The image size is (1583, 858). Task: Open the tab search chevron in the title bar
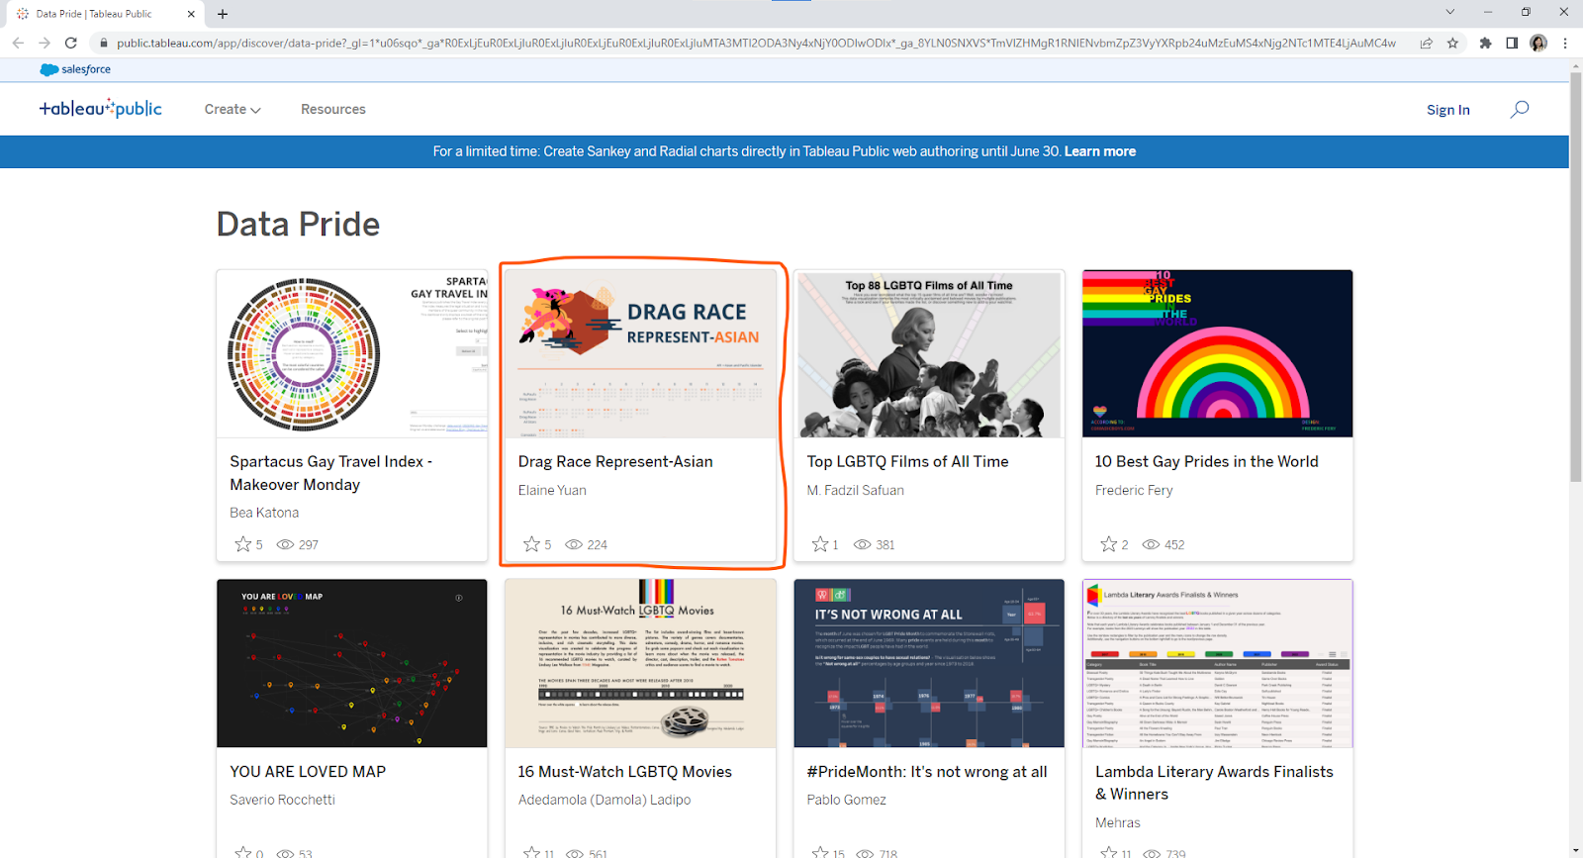[1449, 12]
